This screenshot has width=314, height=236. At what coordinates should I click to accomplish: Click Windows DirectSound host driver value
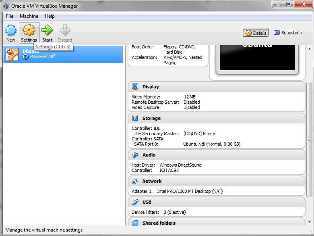pyautogui.click(x=180, y=165)
